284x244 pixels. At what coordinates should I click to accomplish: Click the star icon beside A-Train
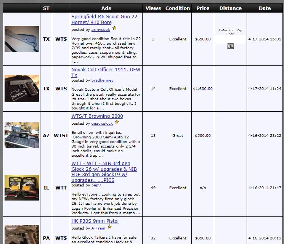109,227
